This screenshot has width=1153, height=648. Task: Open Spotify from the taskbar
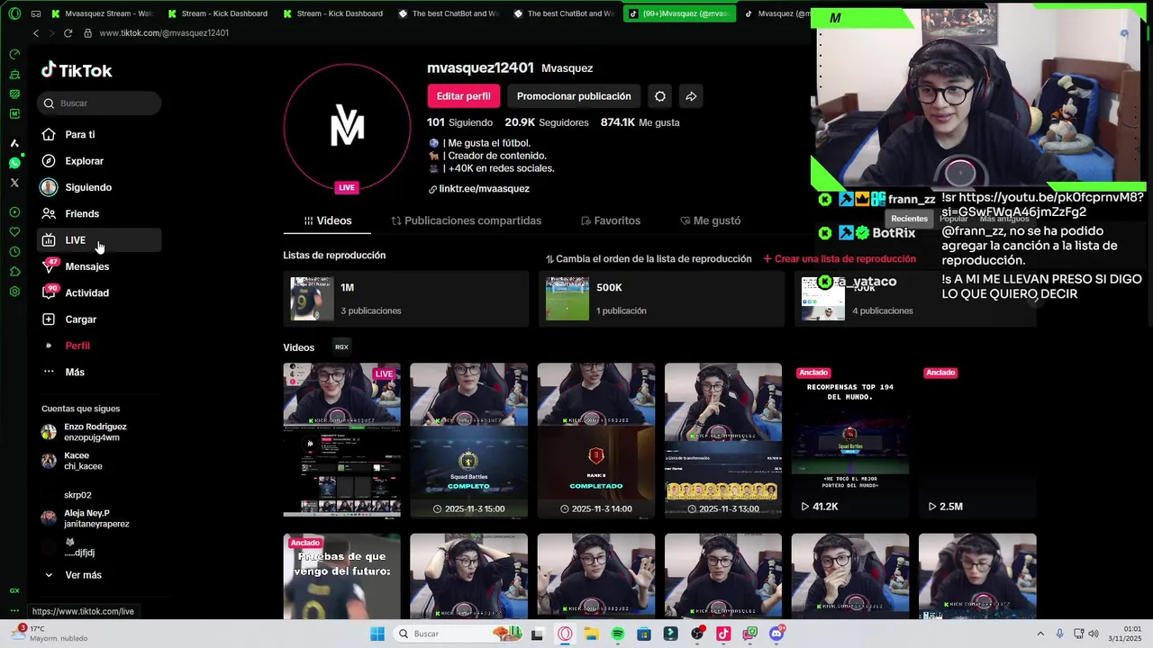[x=617, y=634]
